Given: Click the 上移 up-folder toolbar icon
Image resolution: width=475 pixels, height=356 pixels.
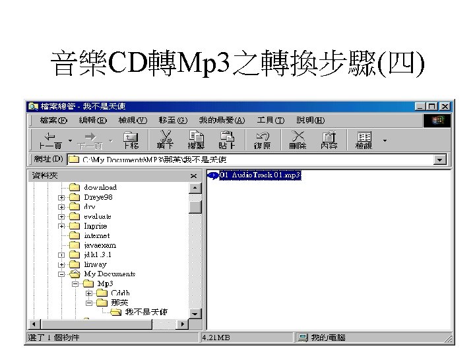Looking at the screenshot, I should (x=131, y=140).
